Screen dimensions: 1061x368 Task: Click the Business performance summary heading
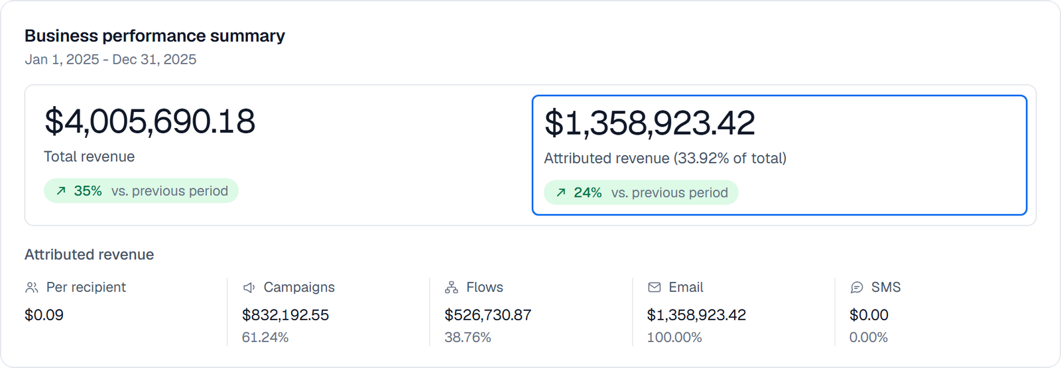click(x=155, y=36)
